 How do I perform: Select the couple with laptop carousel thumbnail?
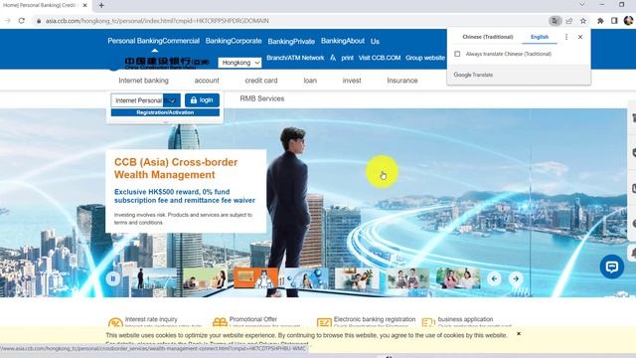(205, 278)
